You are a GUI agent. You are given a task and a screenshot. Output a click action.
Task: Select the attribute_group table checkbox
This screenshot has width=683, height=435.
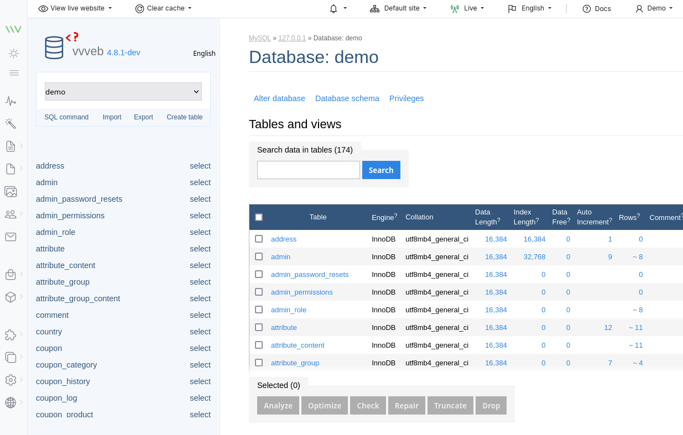(259, 363)
